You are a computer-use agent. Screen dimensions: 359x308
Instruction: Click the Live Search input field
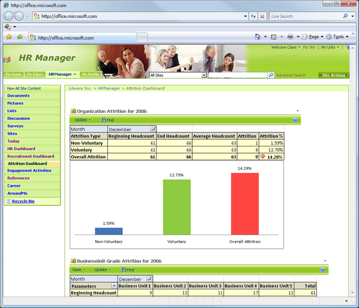coord(305,16)
